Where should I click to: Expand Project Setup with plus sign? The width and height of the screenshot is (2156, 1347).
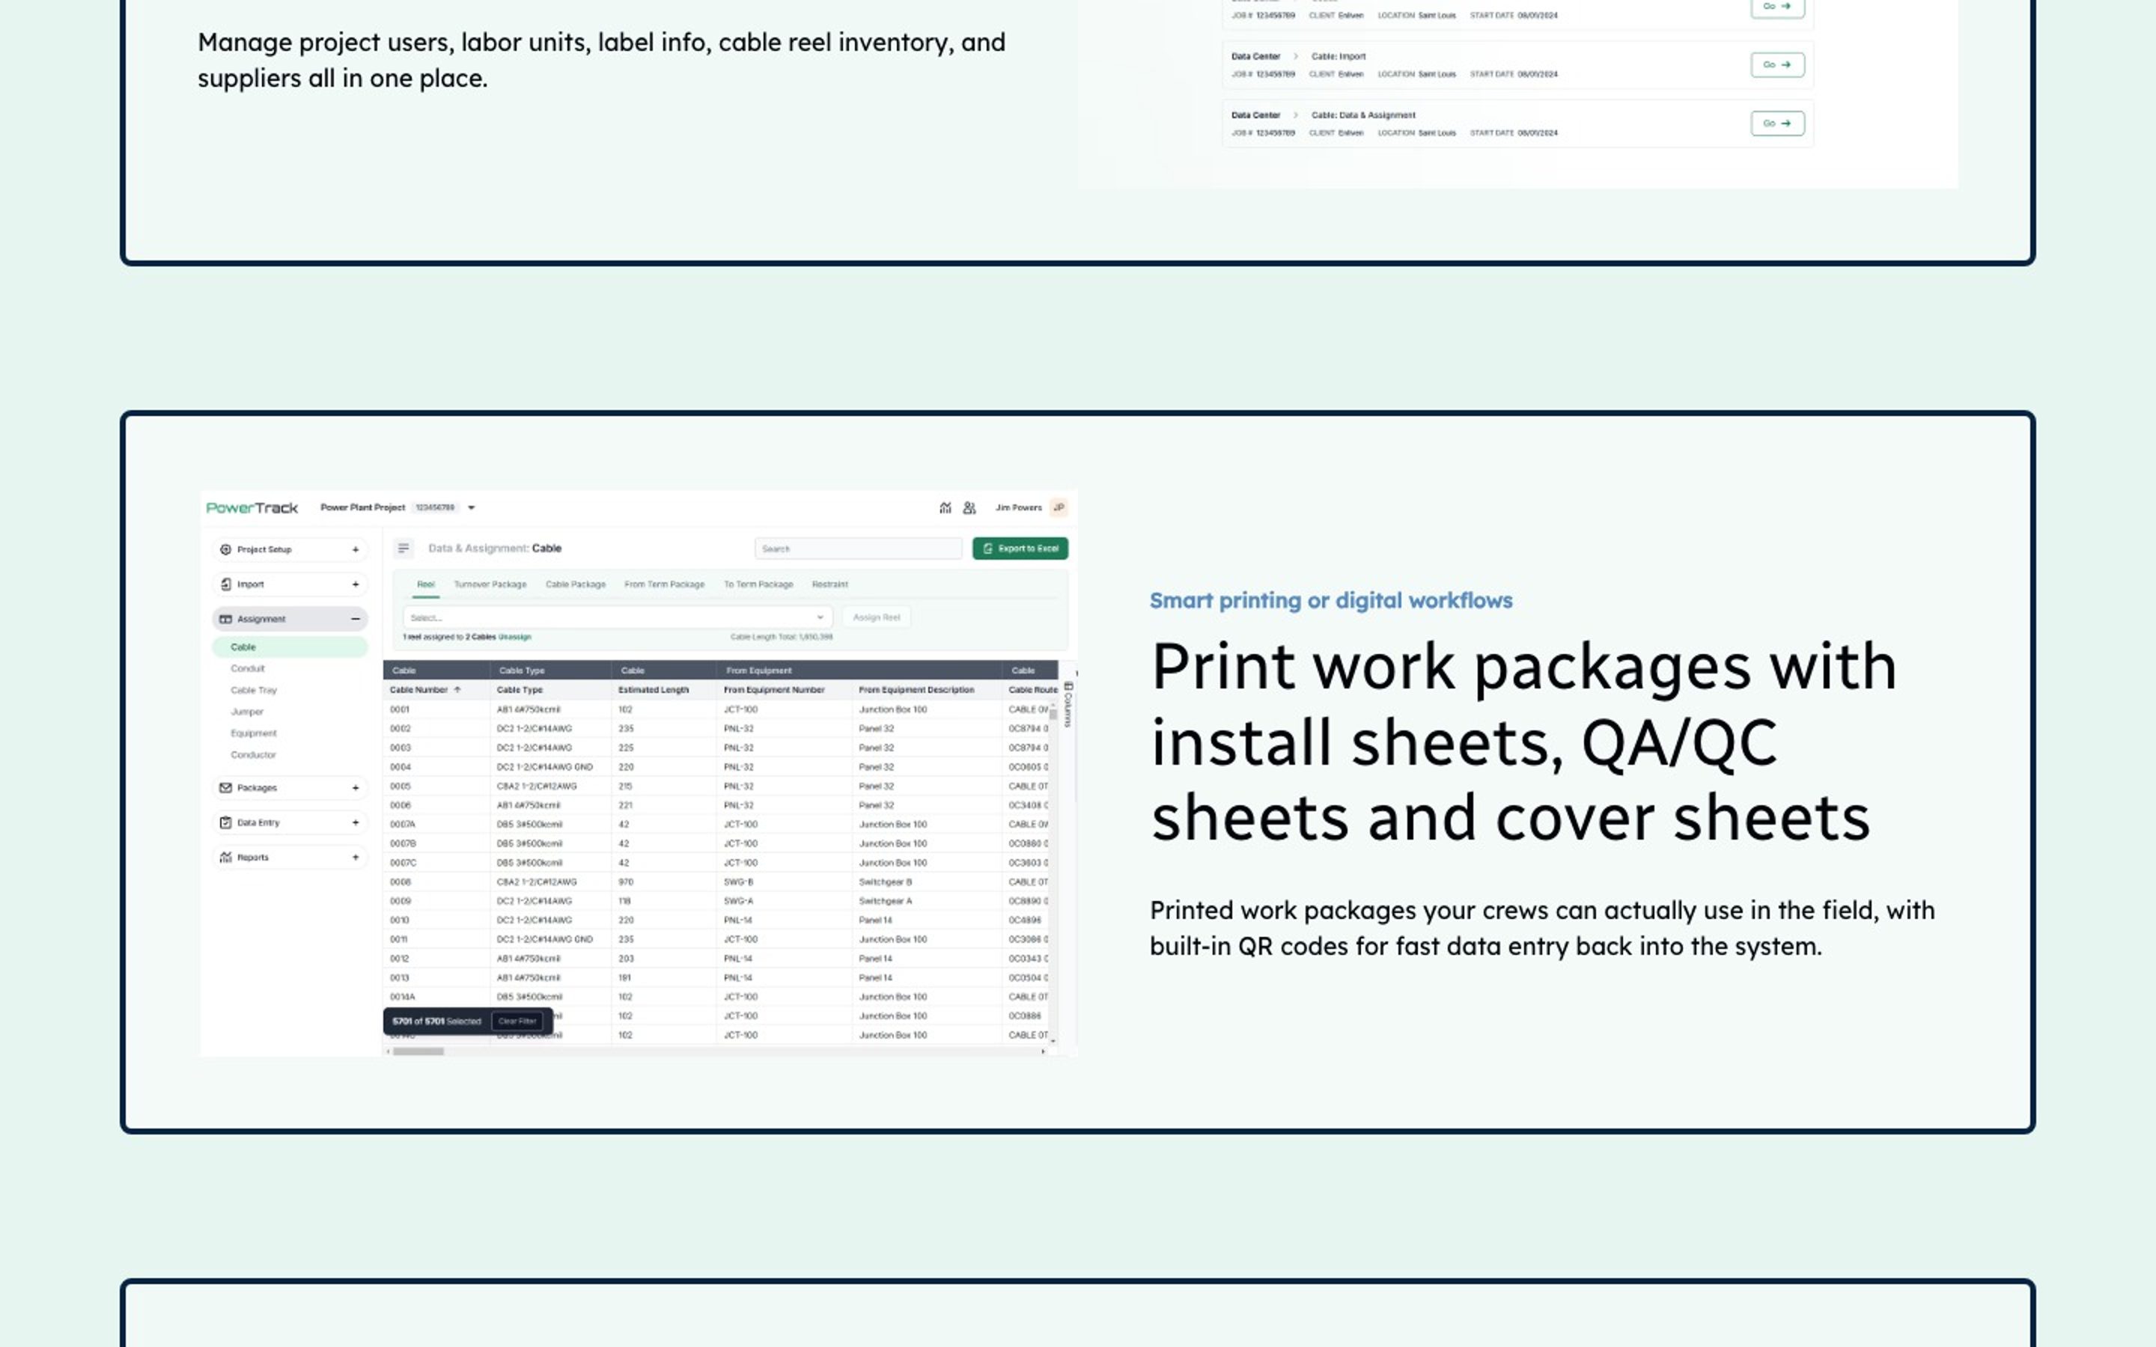[356, 550]
